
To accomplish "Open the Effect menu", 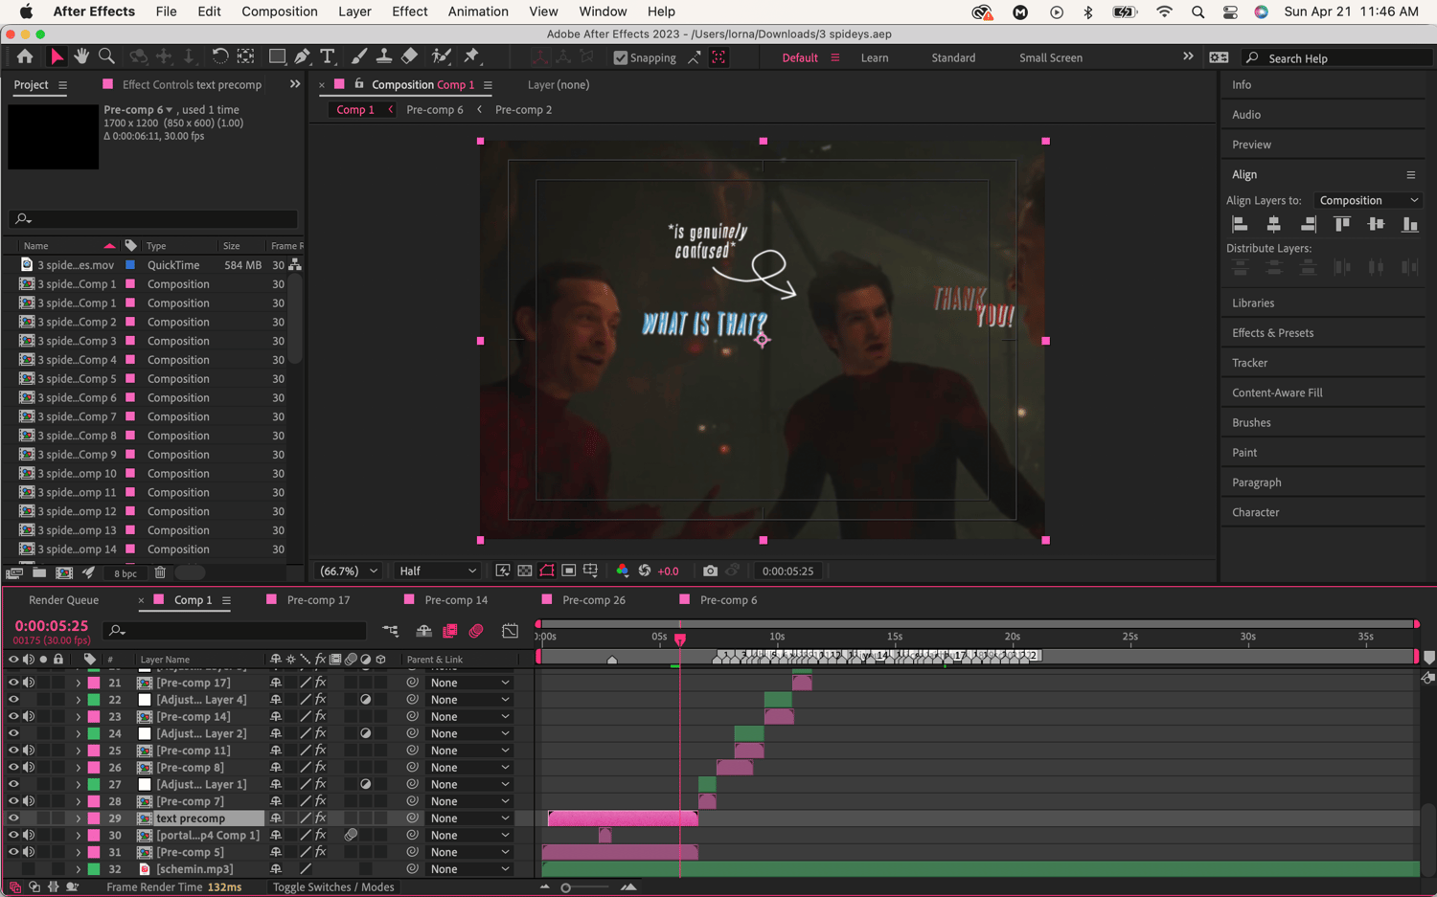I will 410,11.
